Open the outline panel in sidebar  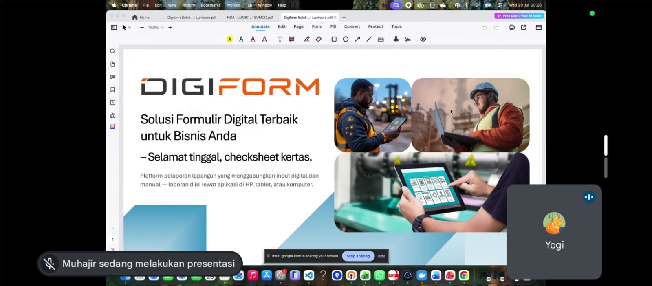(x=112, y=77)
